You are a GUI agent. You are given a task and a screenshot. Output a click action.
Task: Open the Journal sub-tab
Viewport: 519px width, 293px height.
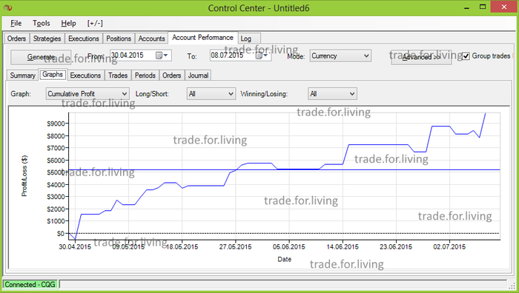point(198,75)
